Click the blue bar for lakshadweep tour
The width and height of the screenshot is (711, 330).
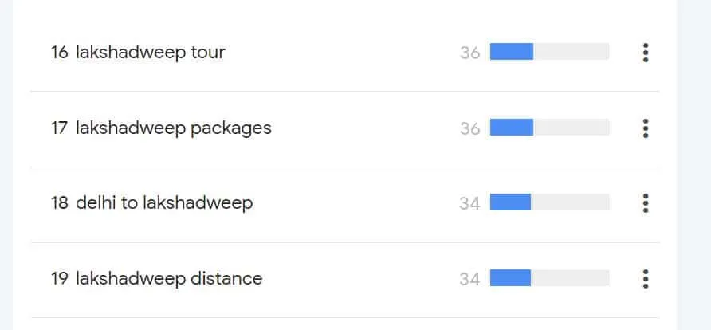[549, 52]
